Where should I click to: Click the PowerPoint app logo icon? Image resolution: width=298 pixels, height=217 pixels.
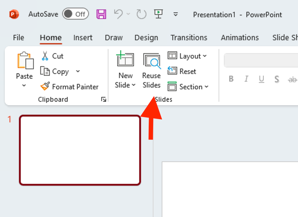[14, 14]
